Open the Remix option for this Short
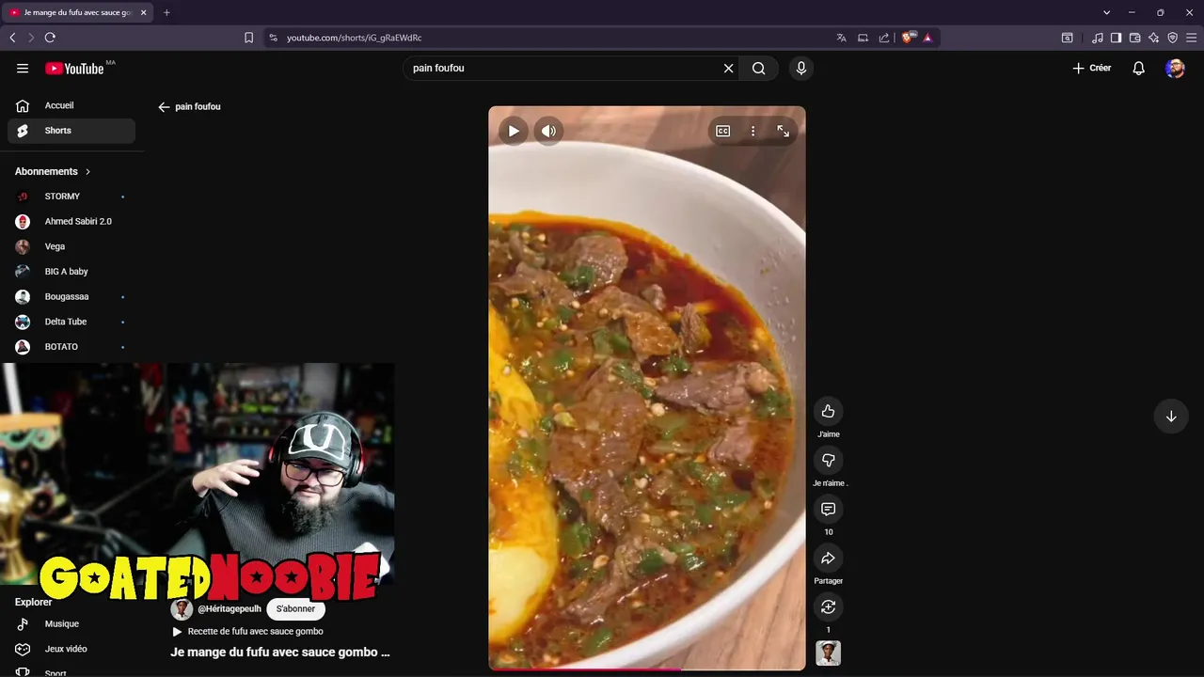Screen dimensions: 1204x677 tap(828, 606)
